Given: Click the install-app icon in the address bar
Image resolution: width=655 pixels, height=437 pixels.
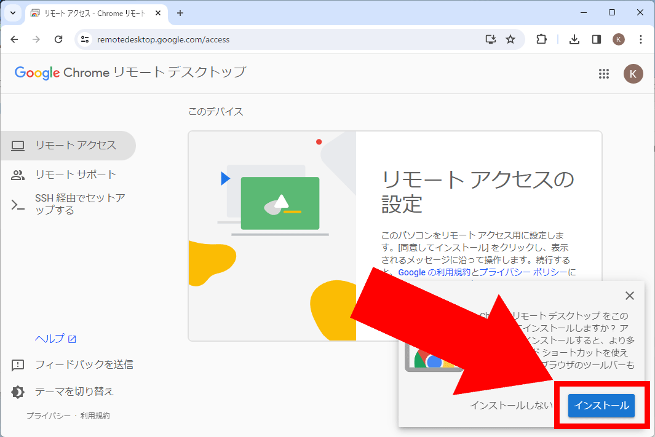Looking at the screenshot, I should (490, 39).
